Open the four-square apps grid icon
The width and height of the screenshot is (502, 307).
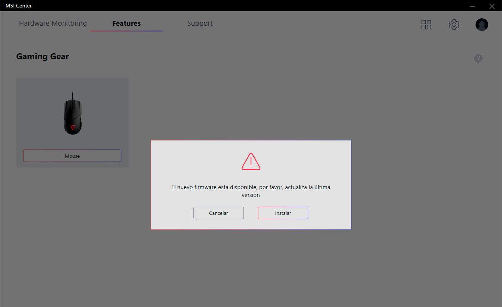click(x=426, y=25)
